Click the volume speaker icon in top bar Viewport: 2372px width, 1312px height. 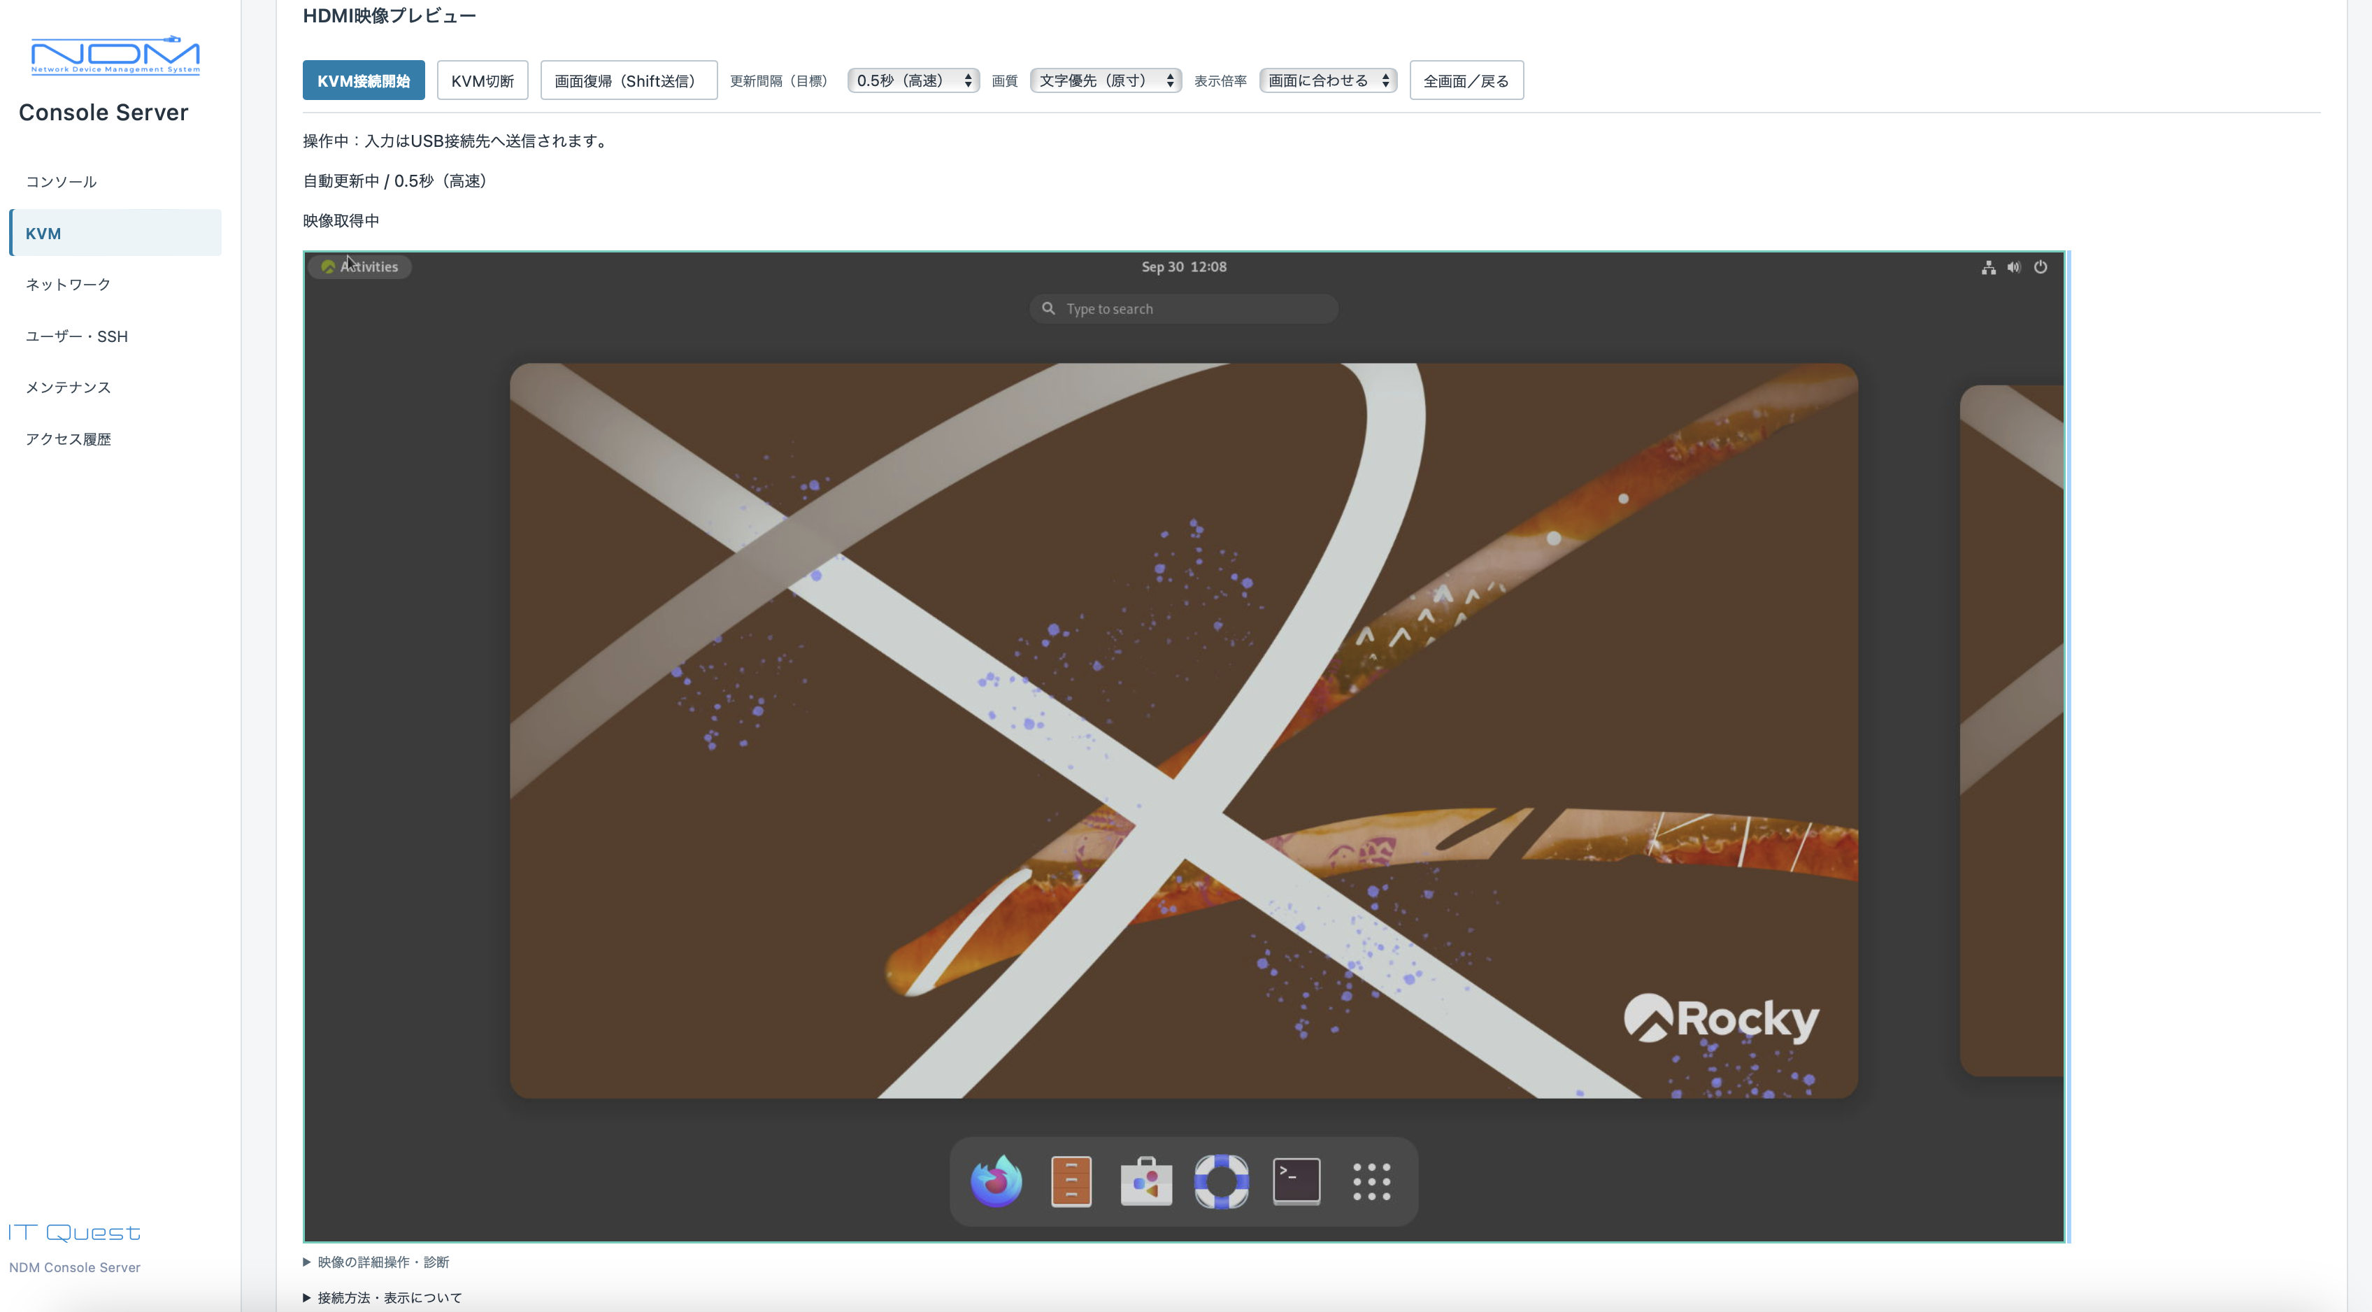pos(2014,267)
